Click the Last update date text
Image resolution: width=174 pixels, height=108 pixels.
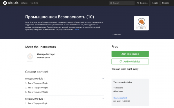tap(122, 101)
